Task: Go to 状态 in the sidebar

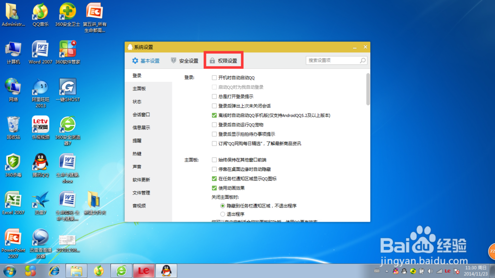Action: click(x=148, y=101)
